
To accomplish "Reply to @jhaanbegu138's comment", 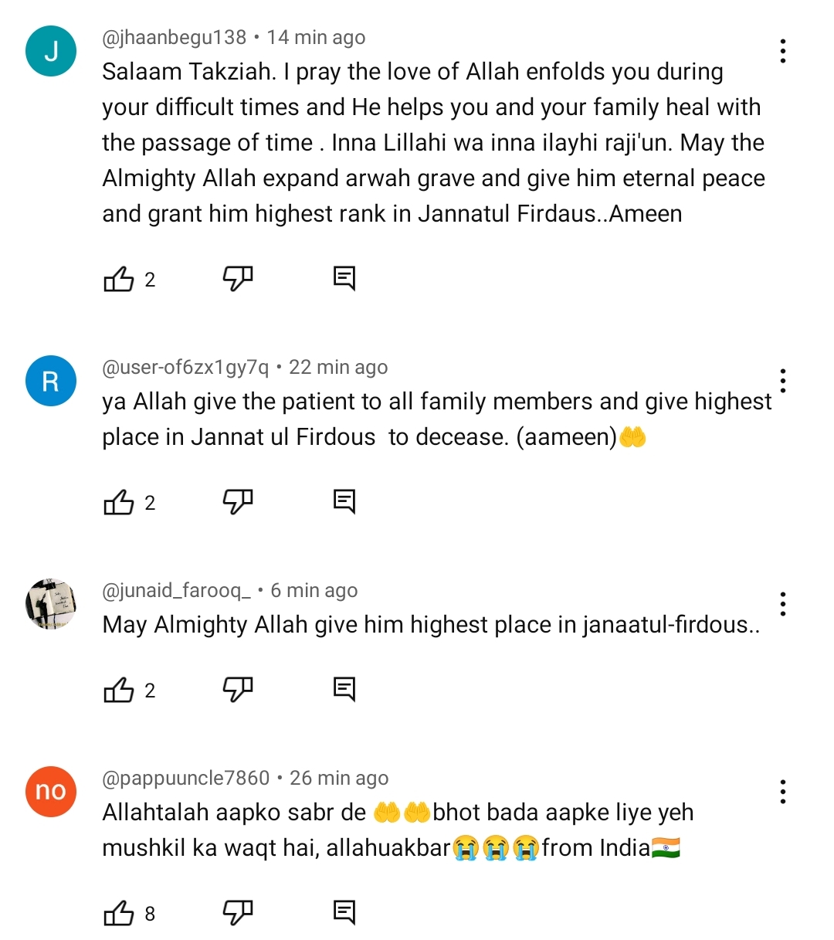I will coord(344,278).
